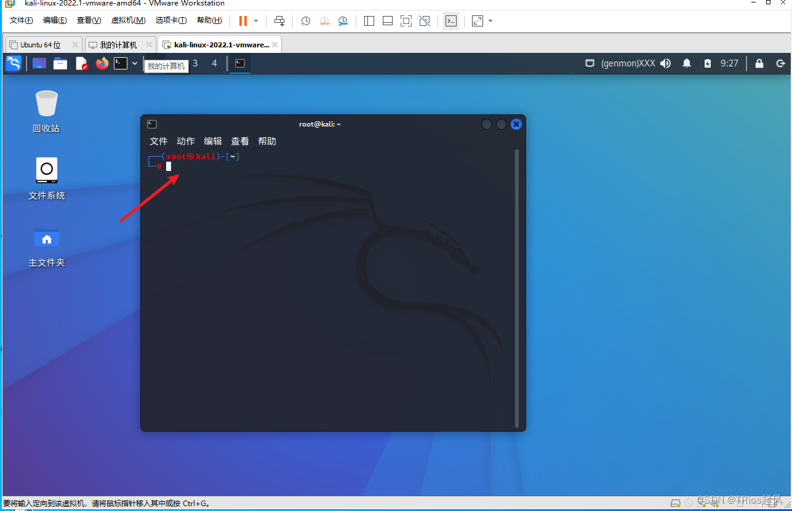The width and height of the screenshot is (792, 511).
Task: Open the file manager icon in Kali panel
Action: pos(60,63)
